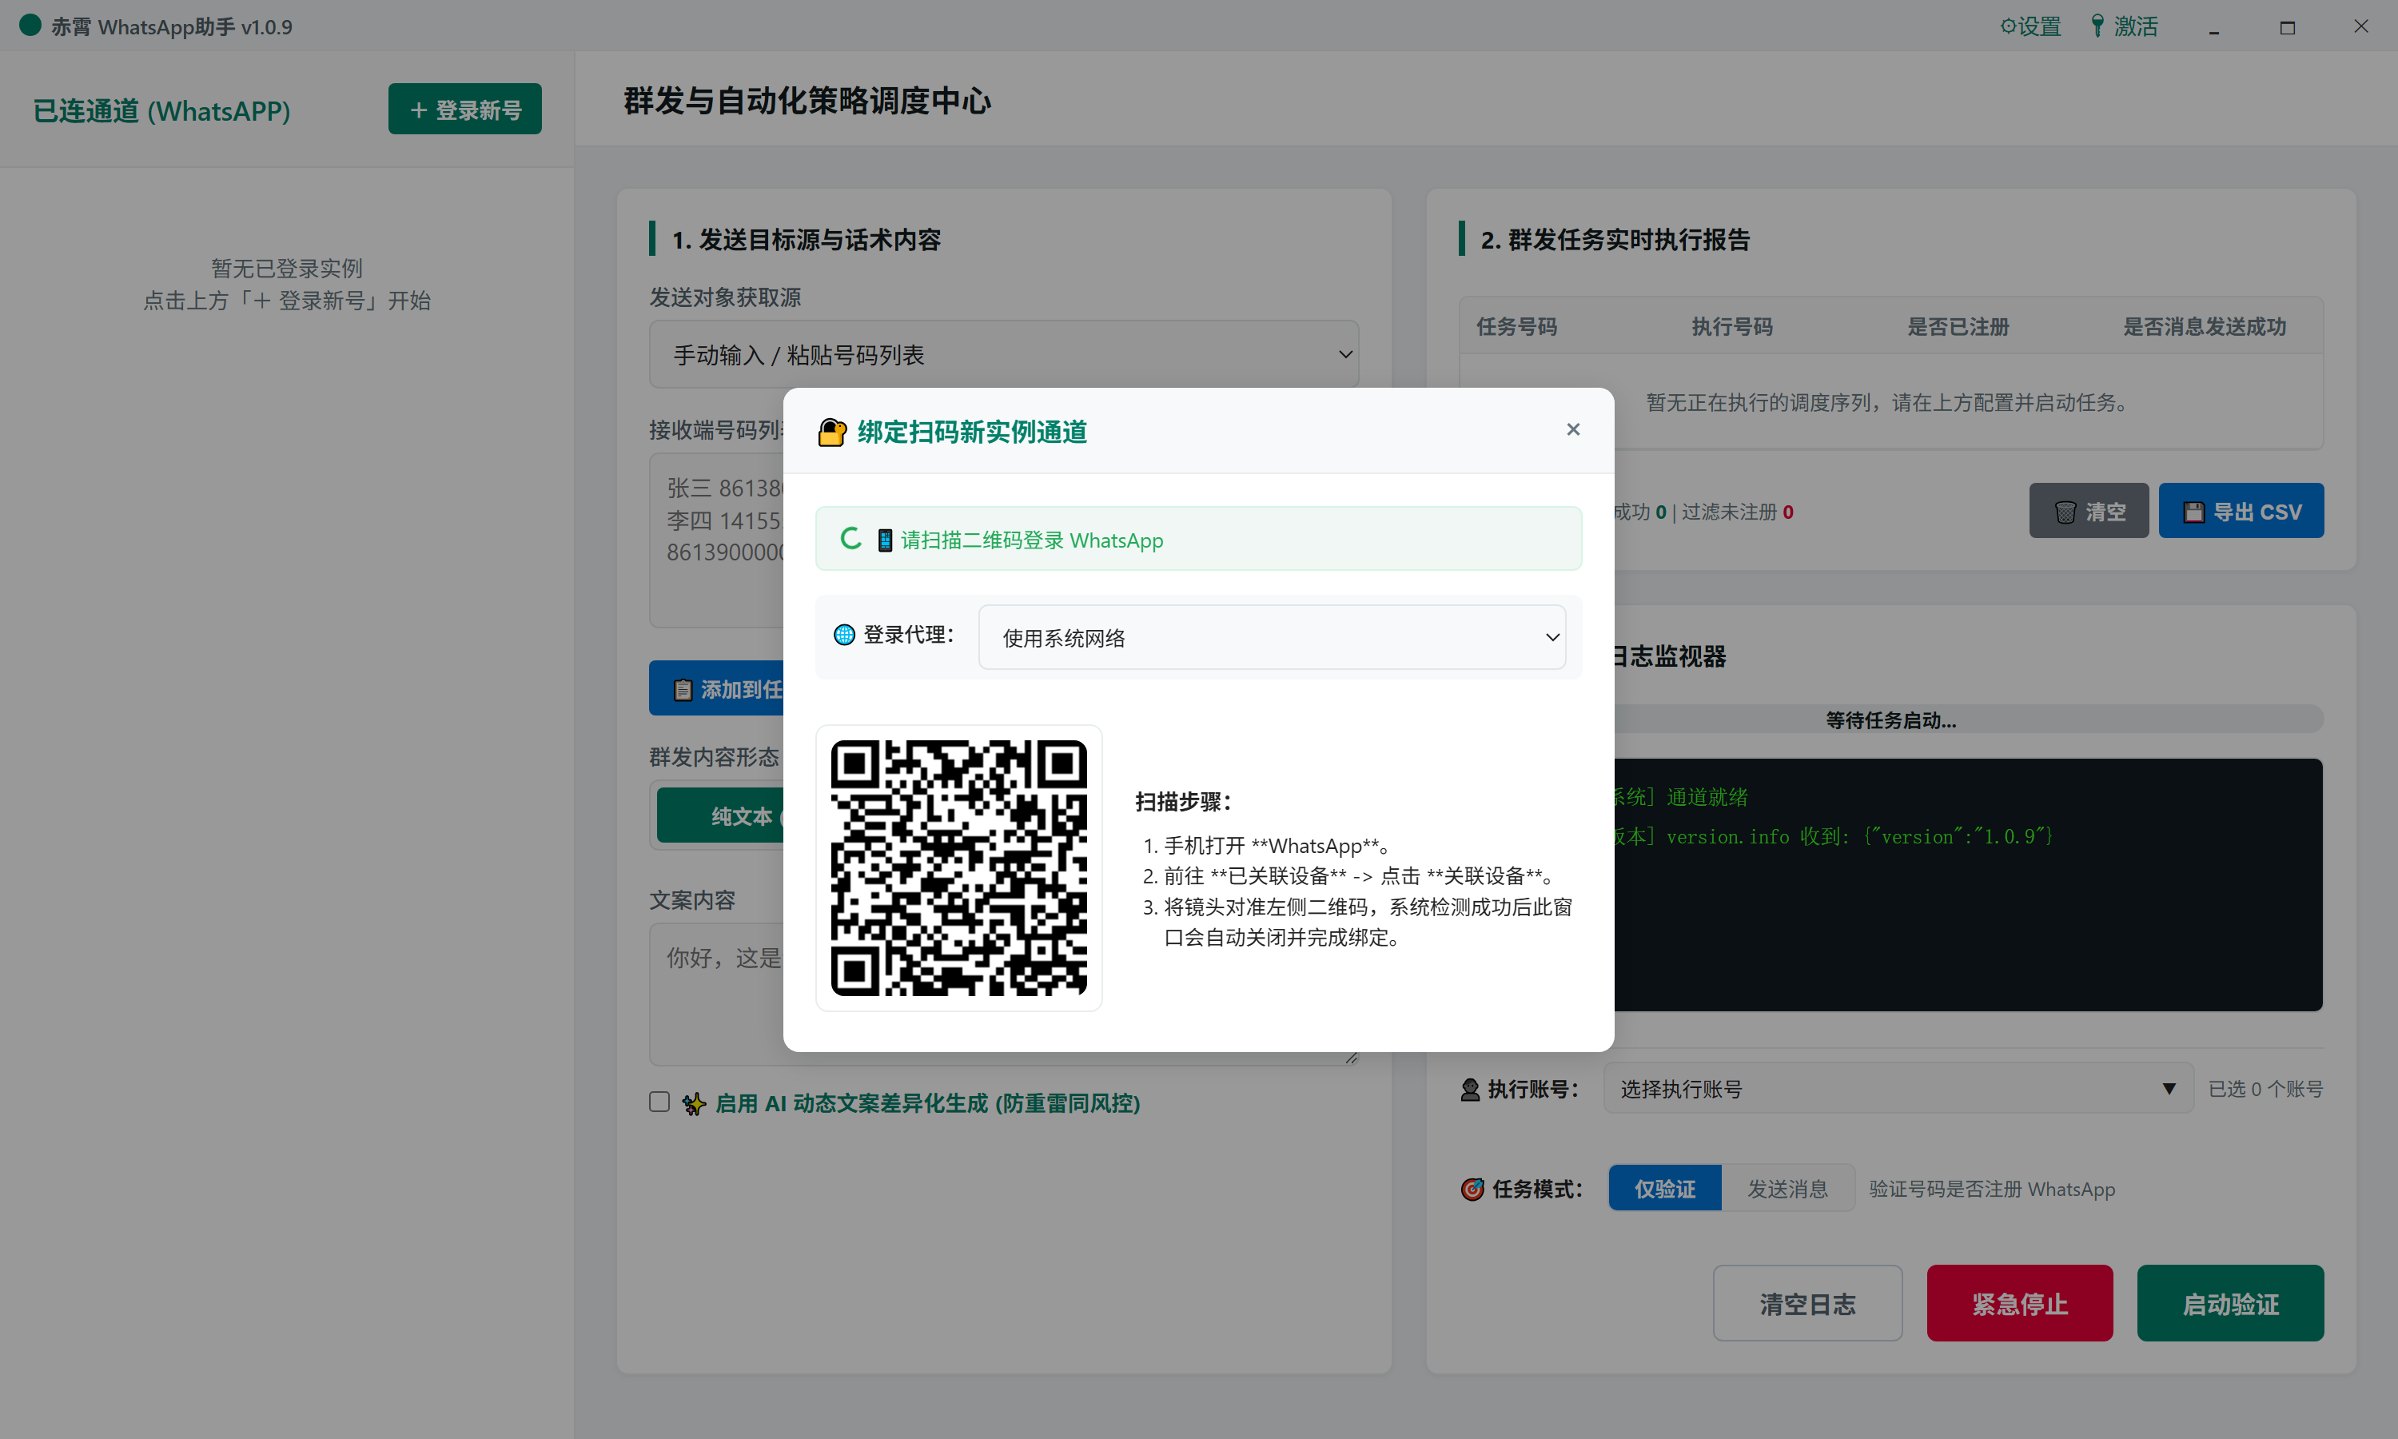This screenshot has width=2398, height=1439.
Task: Click the 添加到任务 button
Action: (x=717, y=689)
